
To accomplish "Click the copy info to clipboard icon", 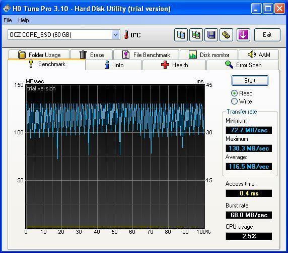I will pyautogui.click(x=181, y=35).
